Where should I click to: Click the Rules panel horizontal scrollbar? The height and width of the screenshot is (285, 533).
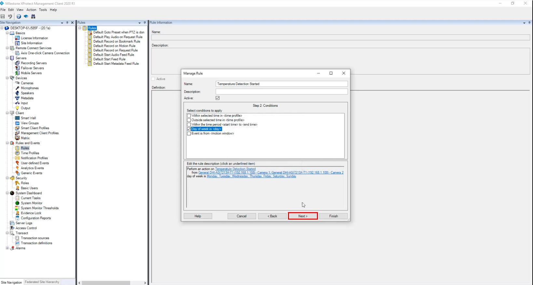pos(106,283)
